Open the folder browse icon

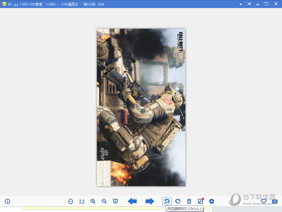[x=275, y=201]
